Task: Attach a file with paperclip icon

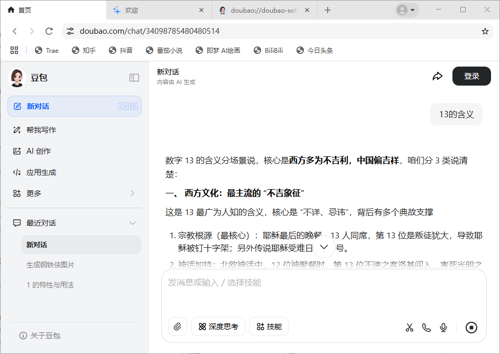Action: coord(177,327)
